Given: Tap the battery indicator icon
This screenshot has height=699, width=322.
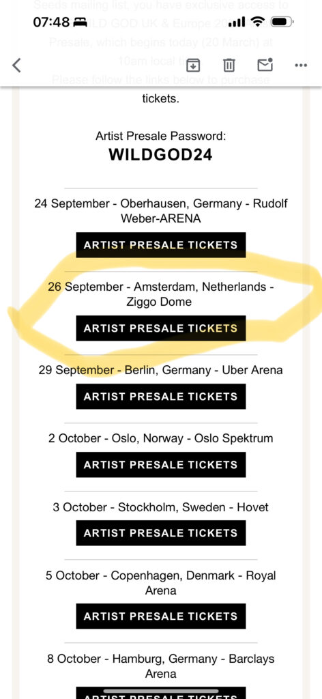Looking at the screenshot, I should 282,21.
